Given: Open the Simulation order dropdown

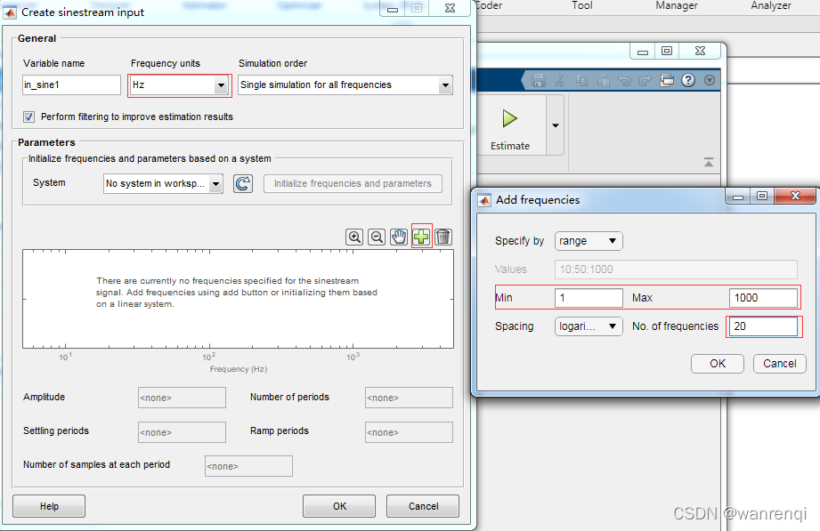Looking at the screenshot, I should (345, 84).
